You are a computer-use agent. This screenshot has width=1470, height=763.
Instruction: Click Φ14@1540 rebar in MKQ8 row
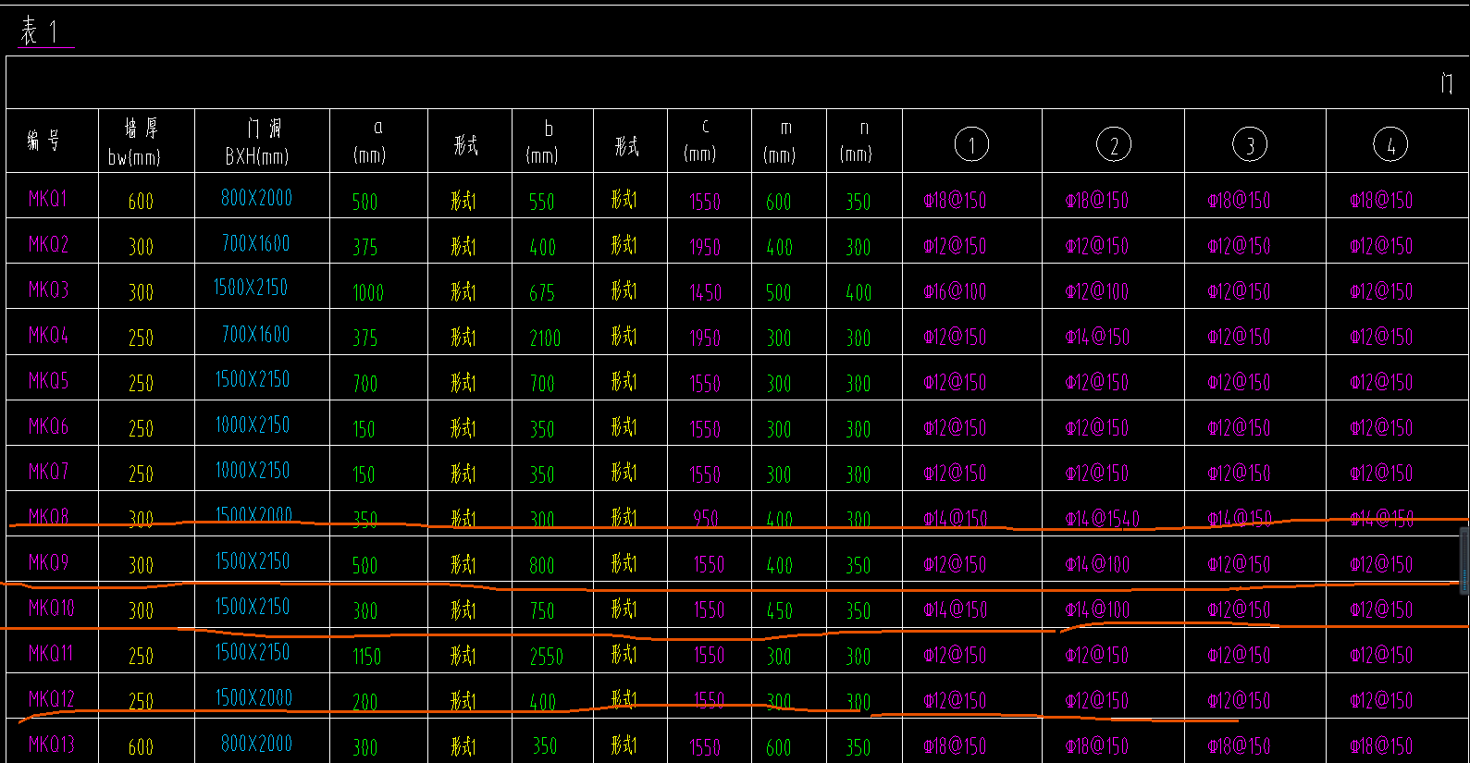[1102, 519]
